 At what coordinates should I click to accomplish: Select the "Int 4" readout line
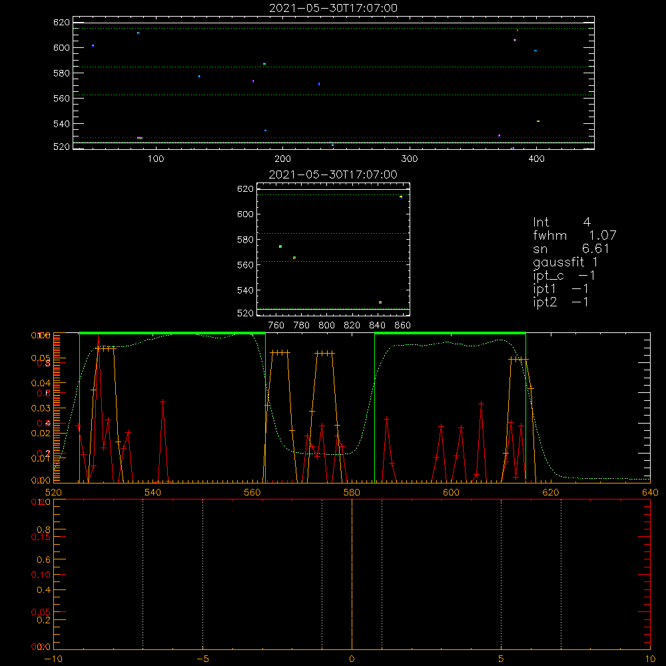pos(561,222)
